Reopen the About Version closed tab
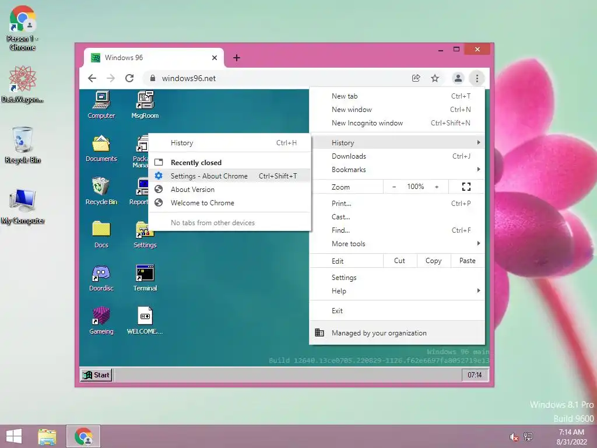Screen dimensions: 597x448 (x=230, y=190)
